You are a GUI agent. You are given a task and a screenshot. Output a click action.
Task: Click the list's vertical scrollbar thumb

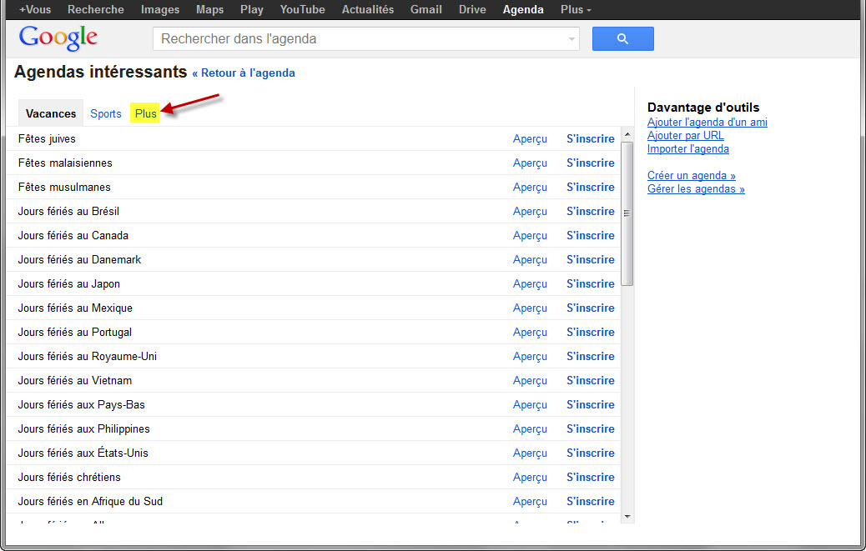click(x=627, y=213)
